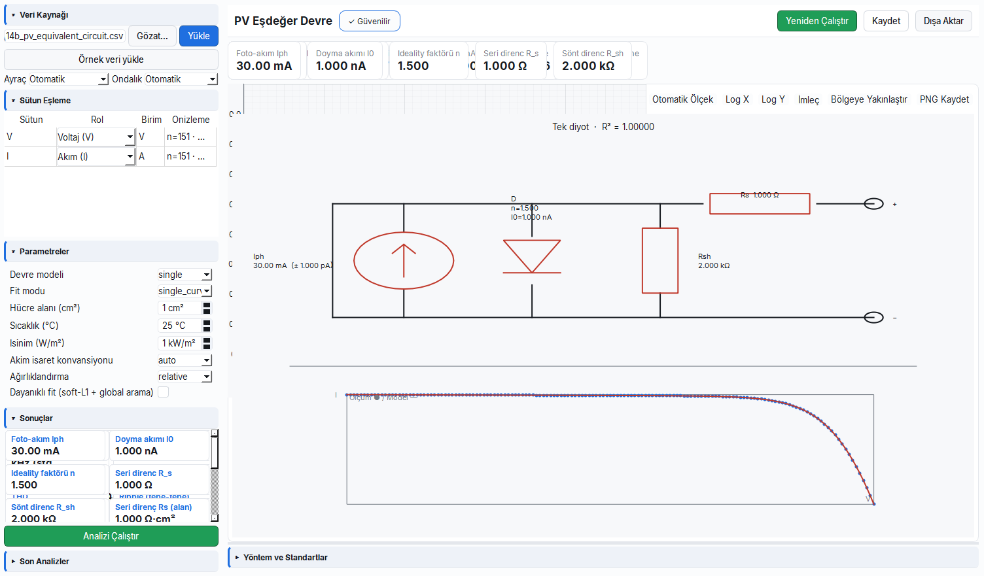
Task: Click Sönt direnc R_sh summary card
Action: tap(593, 60)
